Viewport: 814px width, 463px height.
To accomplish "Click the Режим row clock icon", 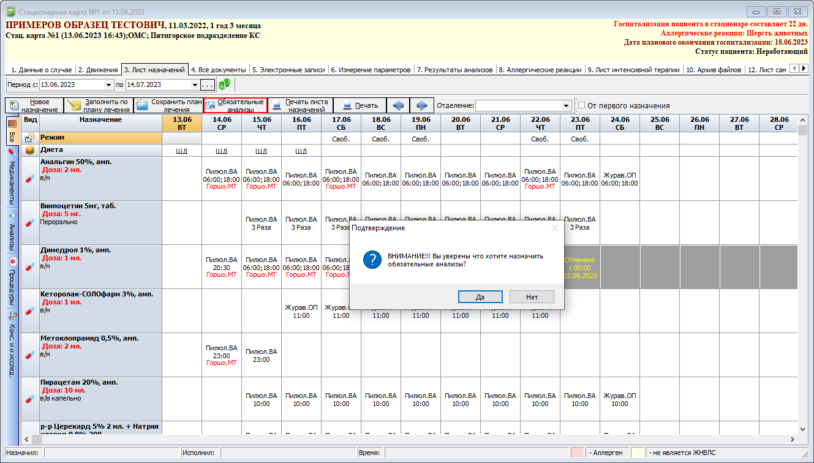I will [x=30, y=138].
